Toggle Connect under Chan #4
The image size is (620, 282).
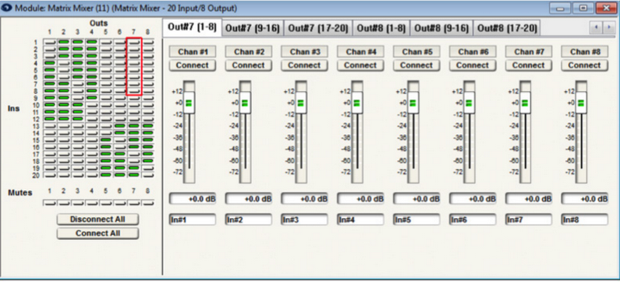click(x=360, y=65)
